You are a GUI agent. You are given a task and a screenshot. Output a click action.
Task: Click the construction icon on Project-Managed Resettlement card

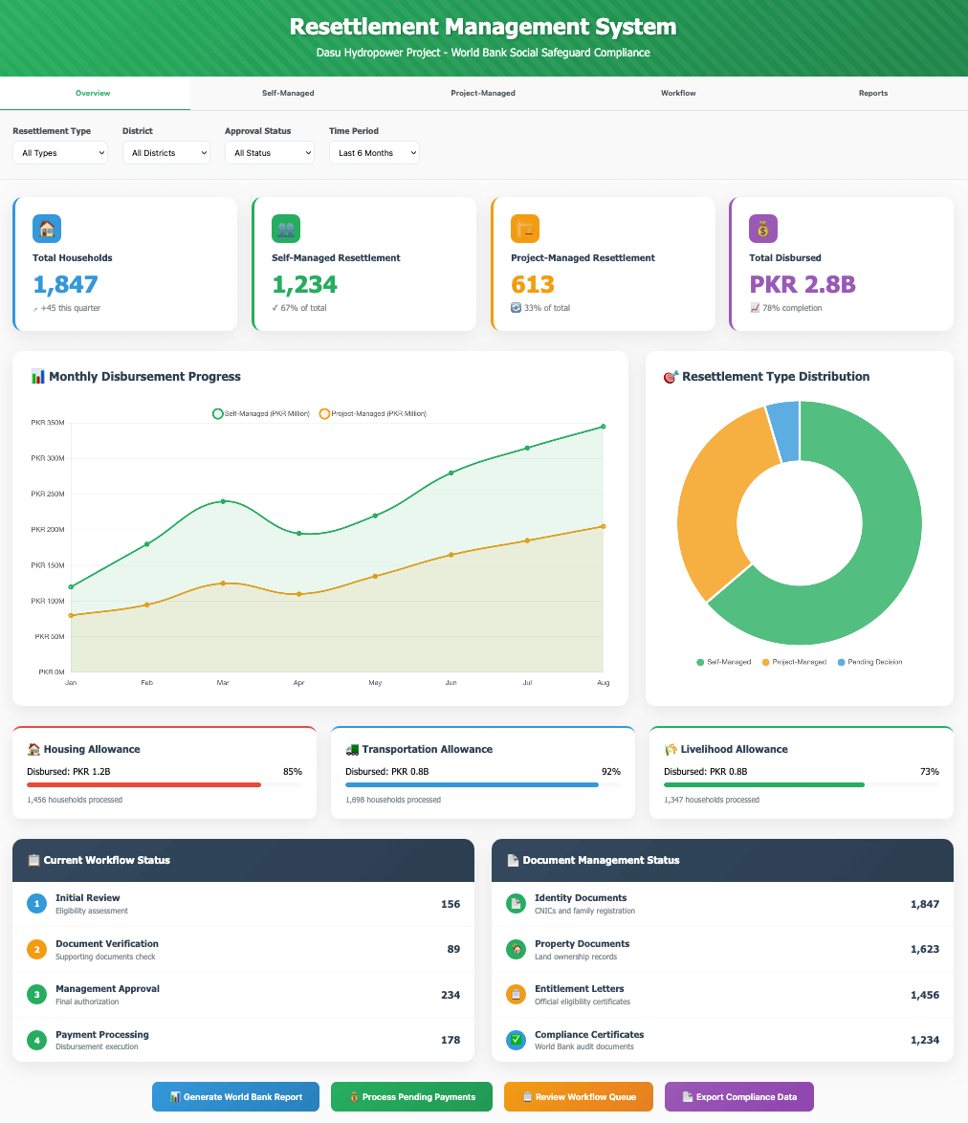click(525, 229)
